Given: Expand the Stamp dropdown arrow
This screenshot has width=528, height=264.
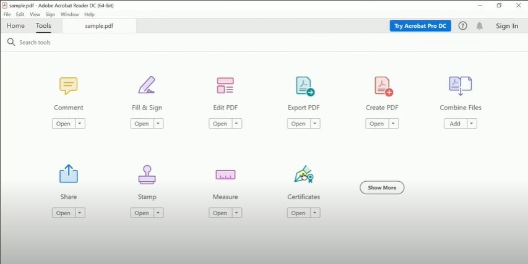Looking at the screenshot, I should (158, 213).
